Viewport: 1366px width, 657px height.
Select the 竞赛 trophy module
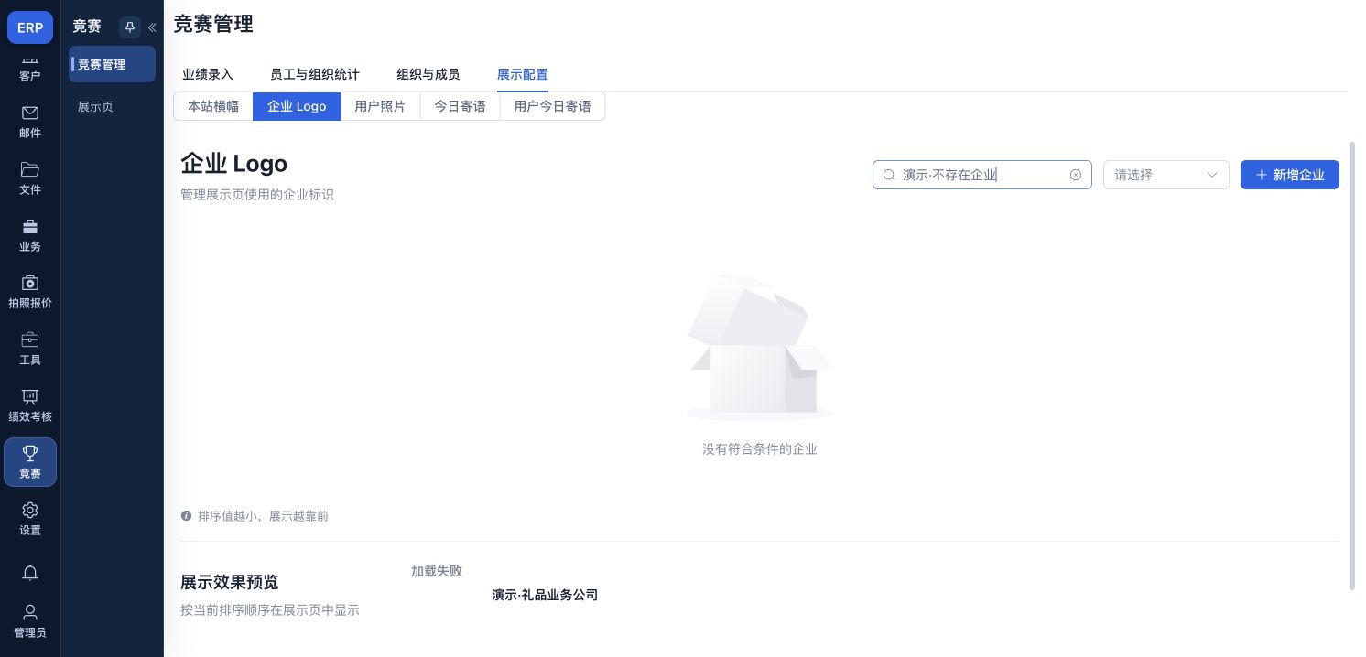point(30,462)
